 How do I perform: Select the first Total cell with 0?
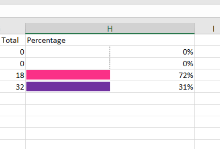(13, 52)
